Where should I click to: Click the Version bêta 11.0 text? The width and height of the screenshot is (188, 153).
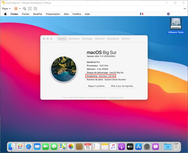click(x=101, y=56)
